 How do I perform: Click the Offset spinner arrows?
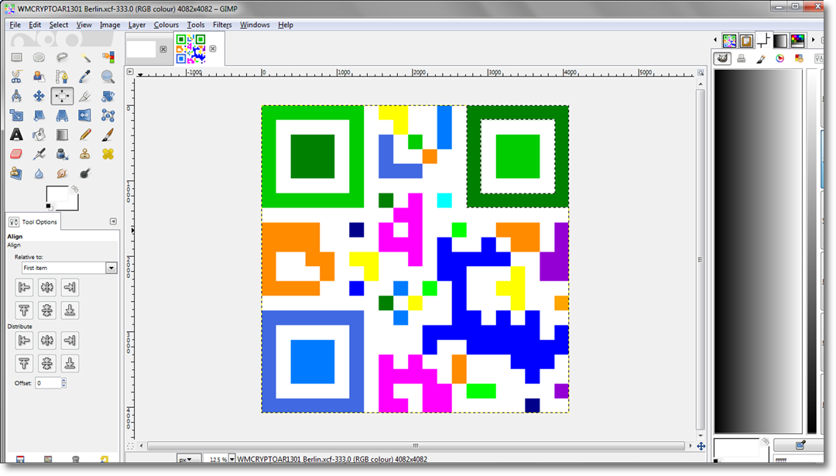click(x=64, y=382)
